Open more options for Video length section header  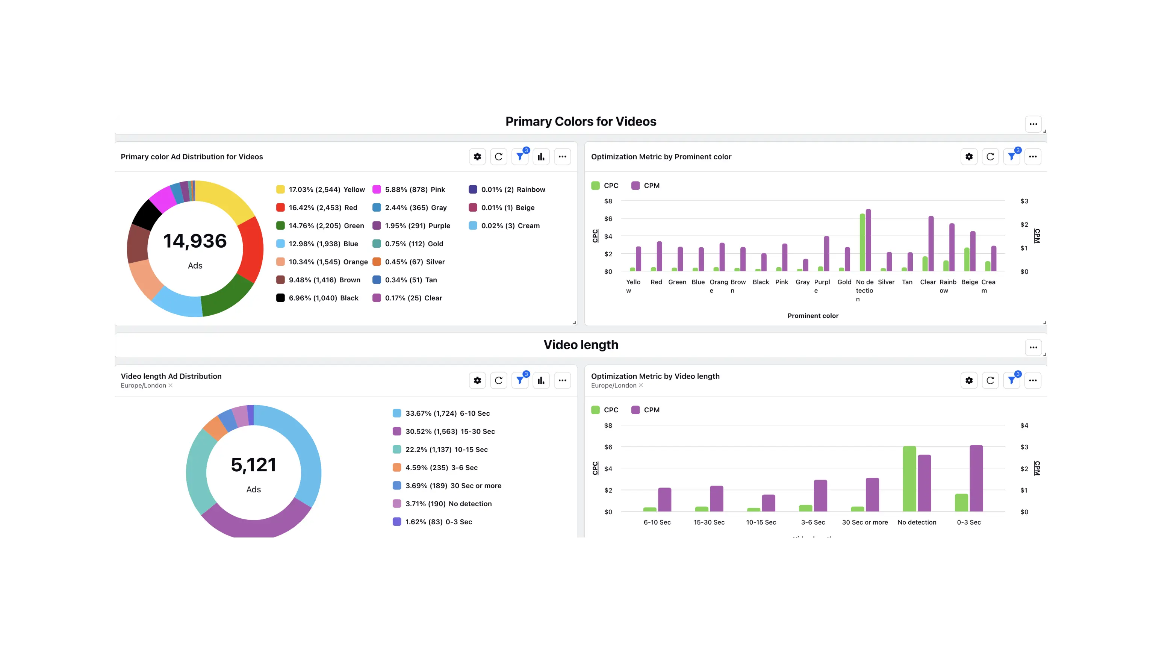coord(1033,347)
